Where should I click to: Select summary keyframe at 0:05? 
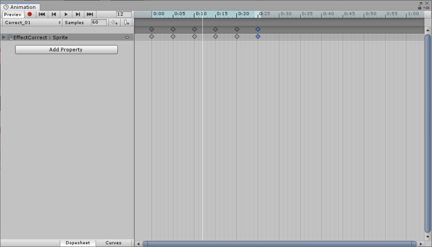click(x=173, y=29)
